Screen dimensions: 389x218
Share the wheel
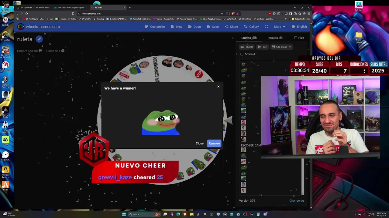point(231,27)
